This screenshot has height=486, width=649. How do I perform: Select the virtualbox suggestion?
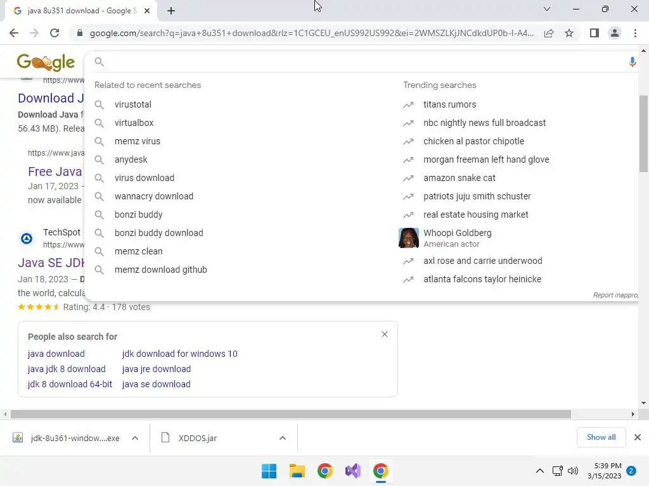[134, 123]
